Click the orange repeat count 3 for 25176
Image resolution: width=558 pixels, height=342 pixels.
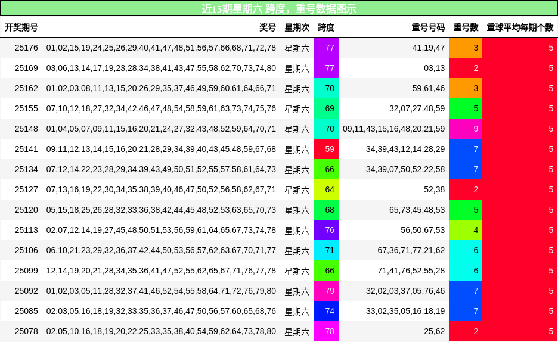pyautogui.click(x=466, y=48)
